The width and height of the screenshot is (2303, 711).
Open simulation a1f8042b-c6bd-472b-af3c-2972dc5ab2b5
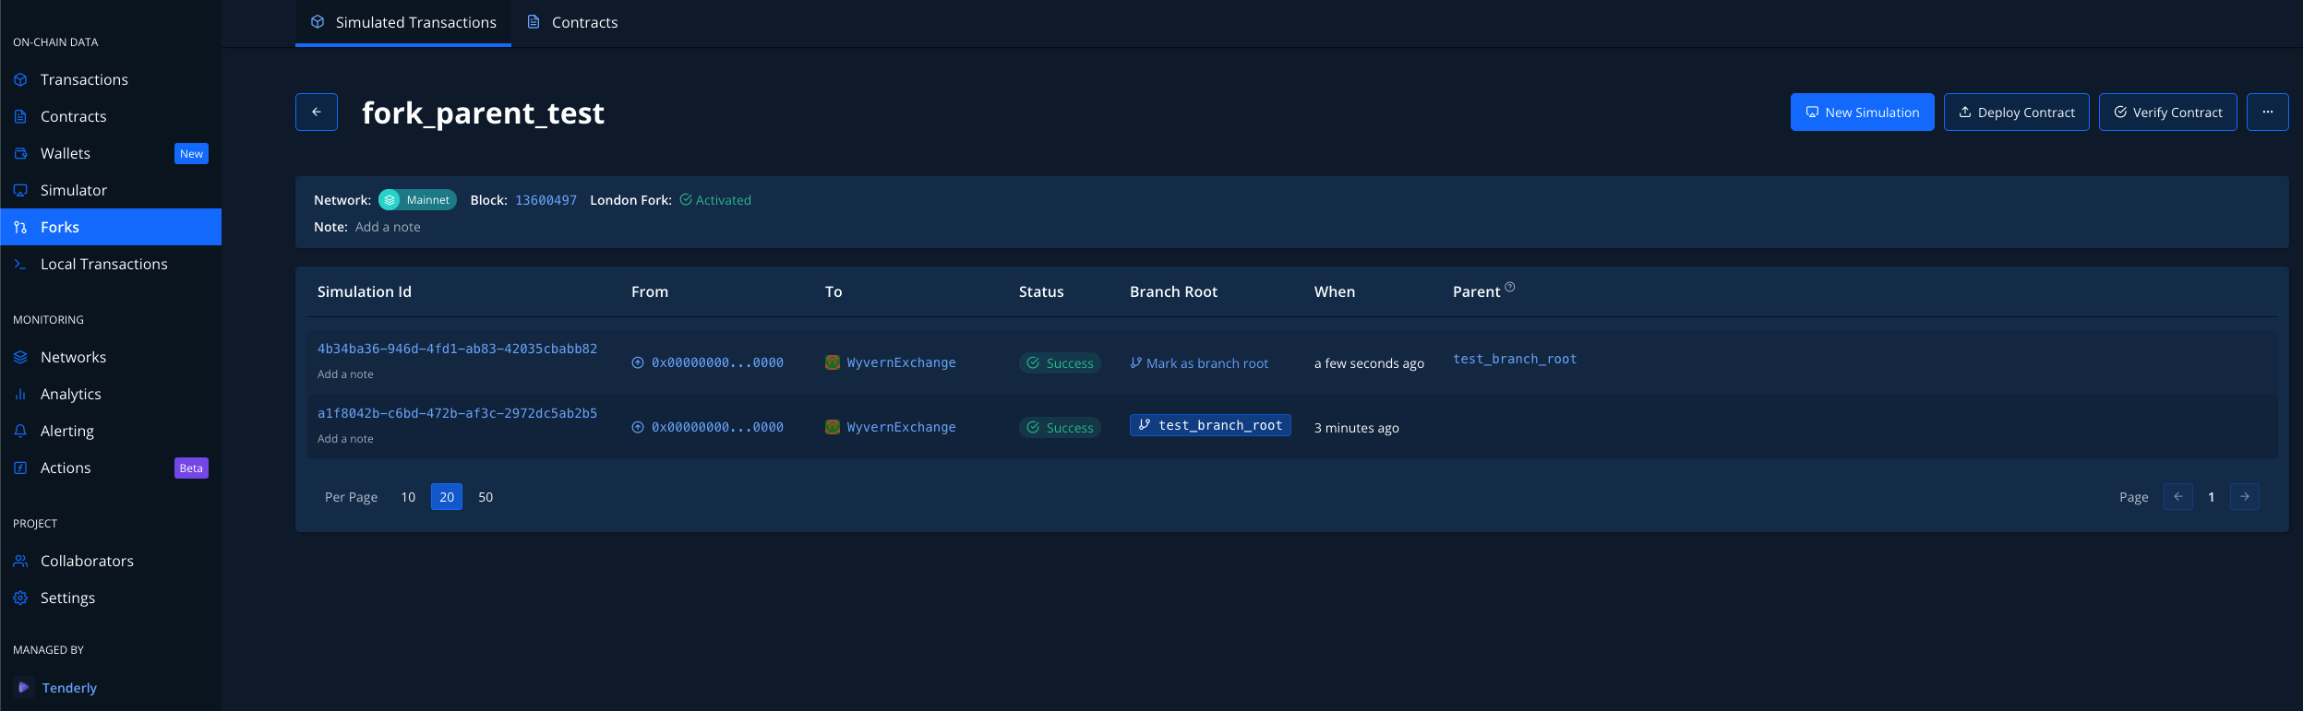457,413
